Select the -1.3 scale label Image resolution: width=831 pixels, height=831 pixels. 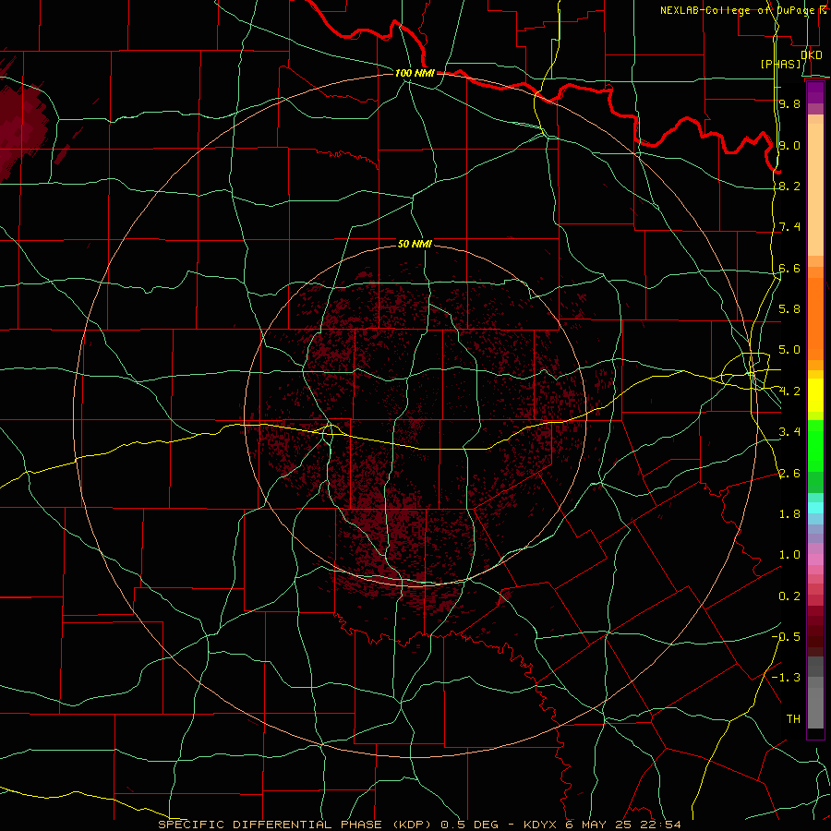pyautogui.click(x=786, y=678)
